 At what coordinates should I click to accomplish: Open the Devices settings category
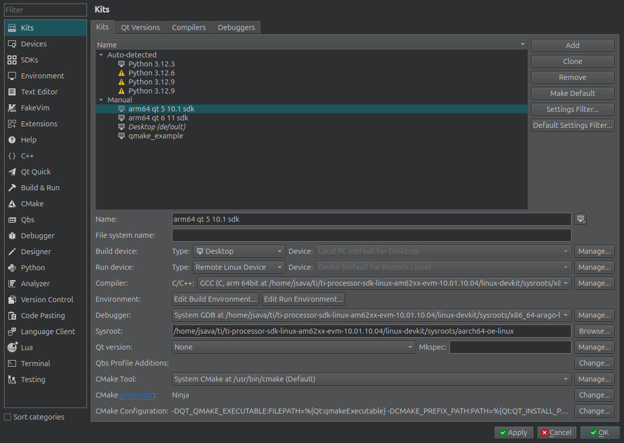click(x=45, y=44)
